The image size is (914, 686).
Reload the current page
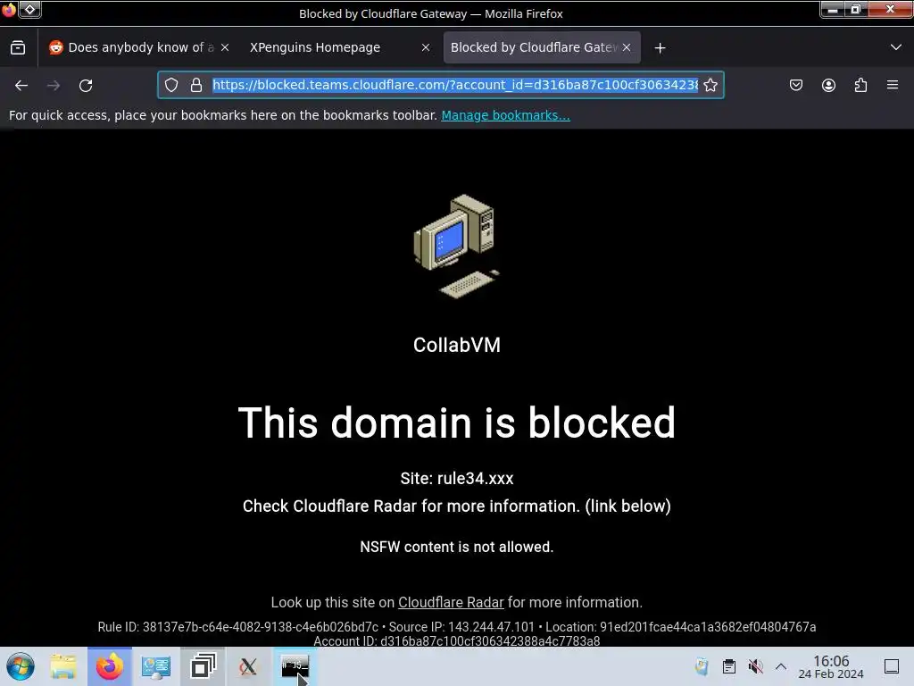(86, 85)
